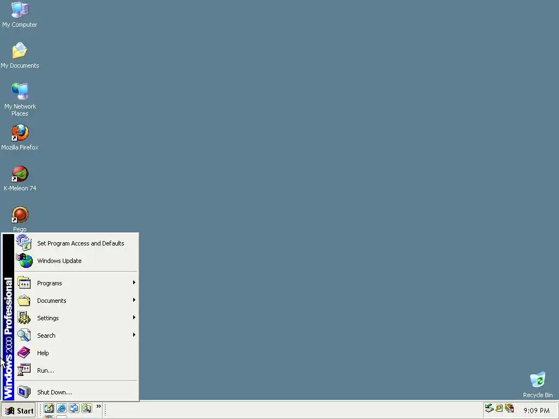
Task: Click the tray icon next to the clock
Action: coord(509,408)
